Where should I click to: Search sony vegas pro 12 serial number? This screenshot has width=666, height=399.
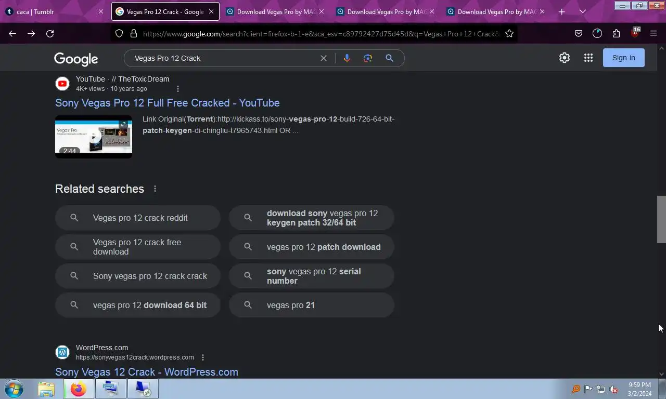(x=312, y=276)
